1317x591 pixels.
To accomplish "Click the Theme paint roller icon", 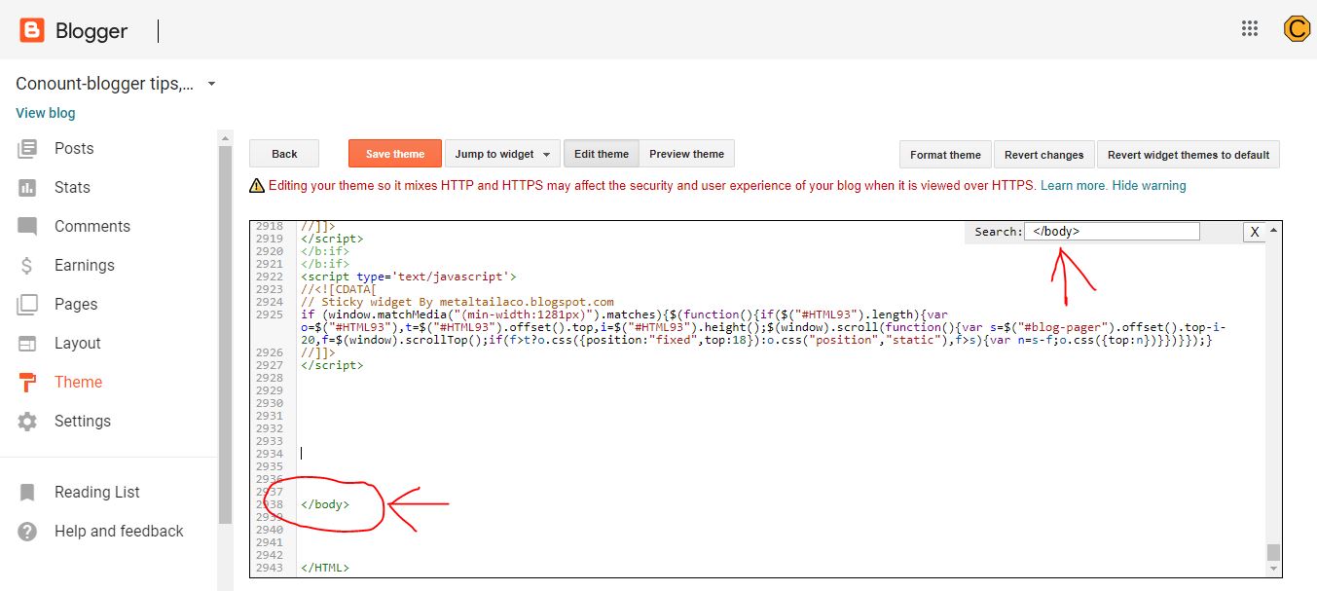I will pyautogui.click(x=27, y=383).
